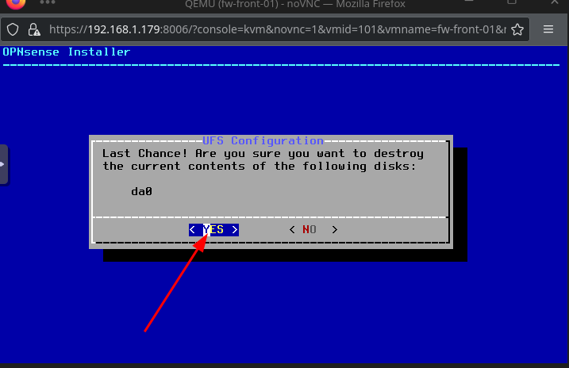Focus the URL address bar field
This screenshot has width=569, height=368.
[277, 29]
